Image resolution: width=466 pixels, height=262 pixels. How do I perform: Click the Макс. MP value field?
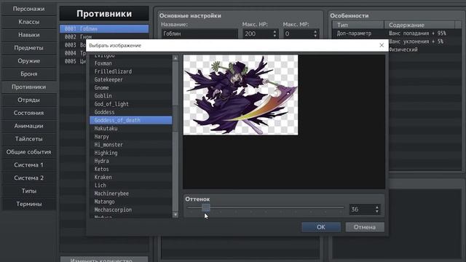[x=298, y=34]
